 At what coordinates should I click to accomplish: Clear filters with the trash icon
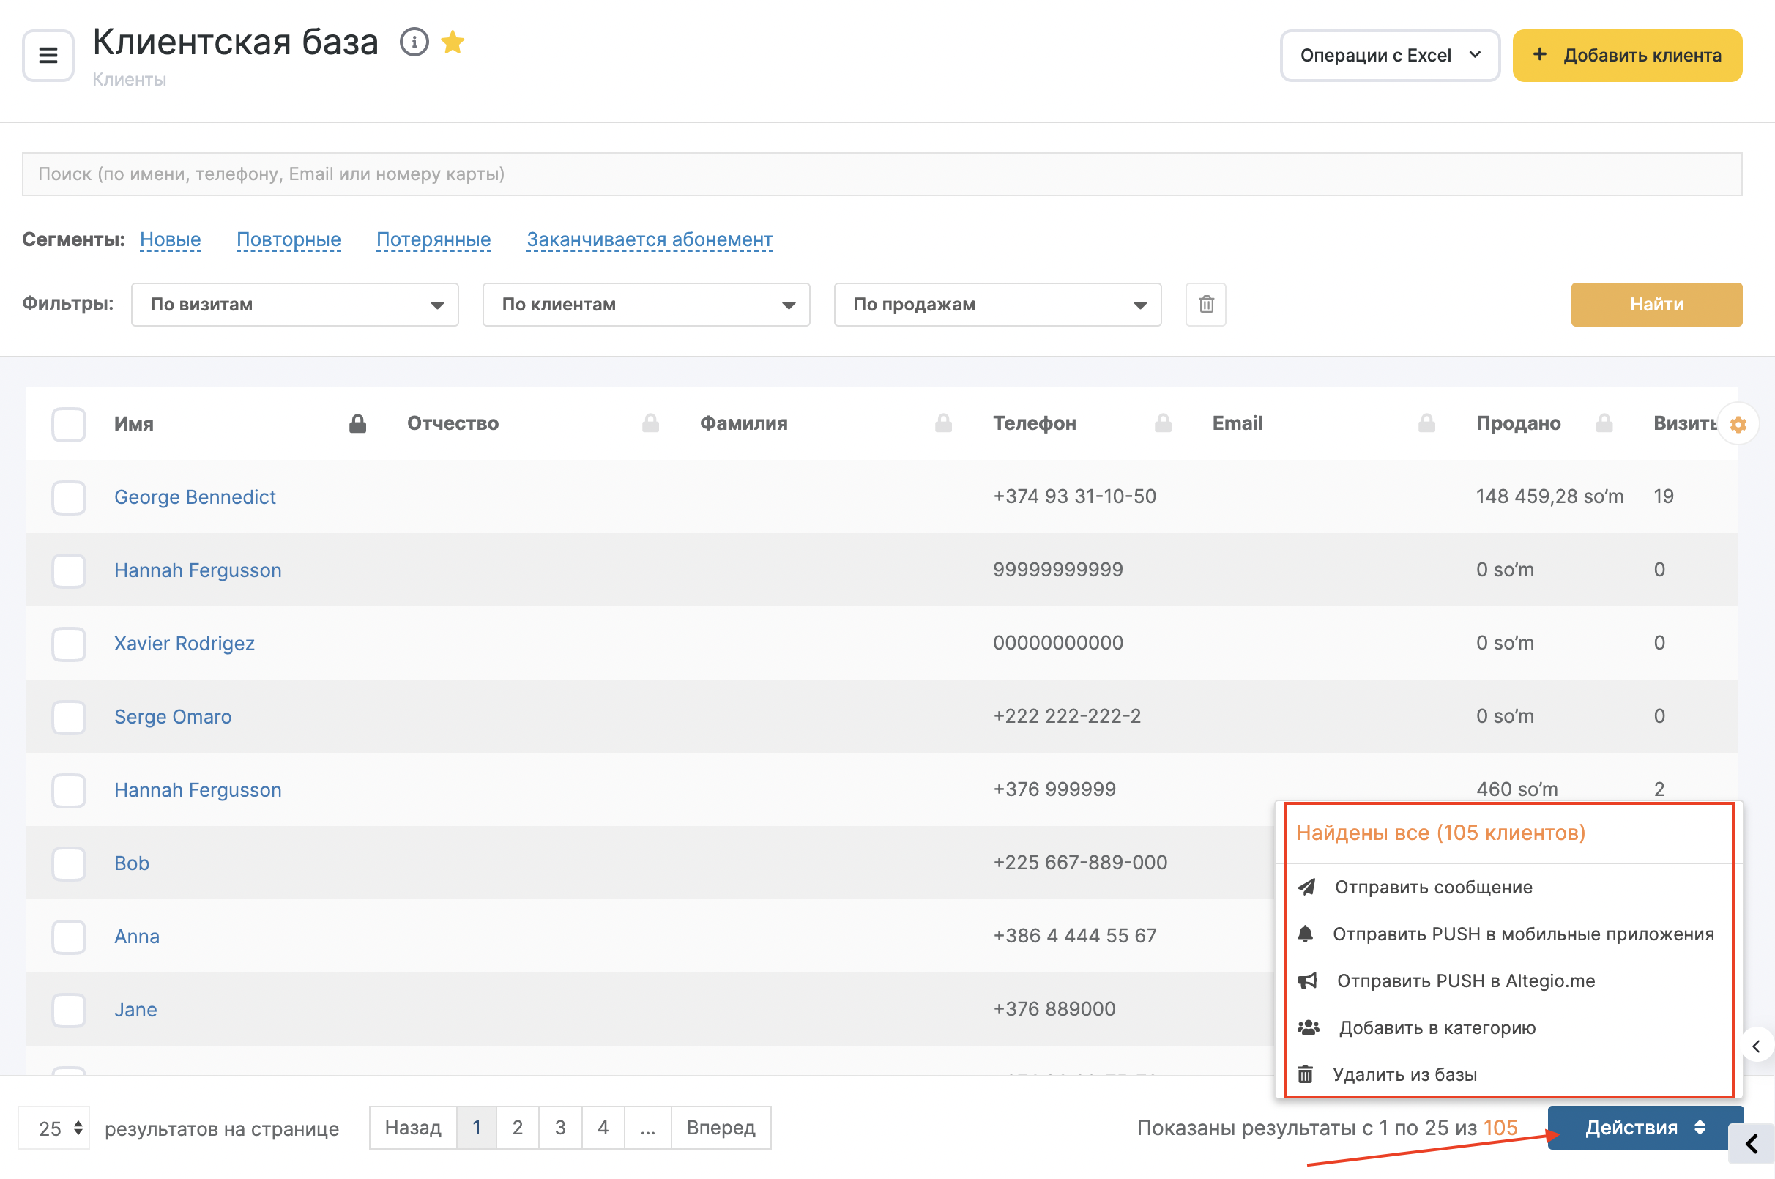(x=1206, y=305)
